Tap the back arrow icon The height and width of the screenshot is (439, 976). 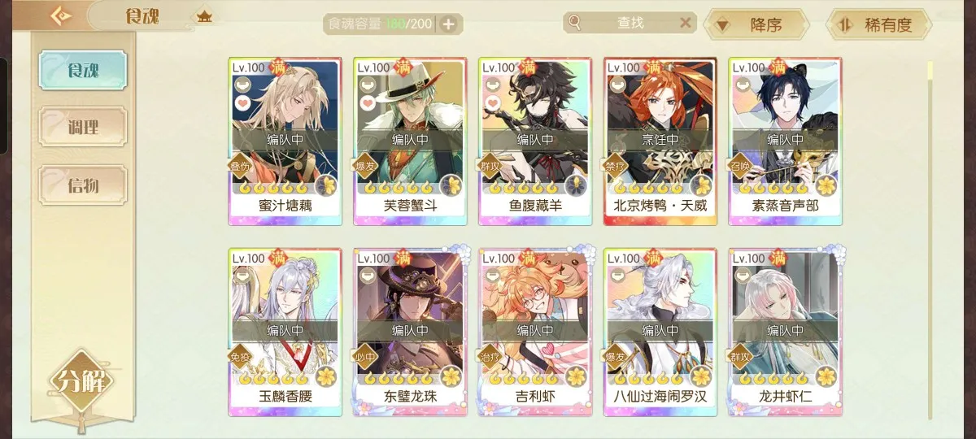pos(61,15)
